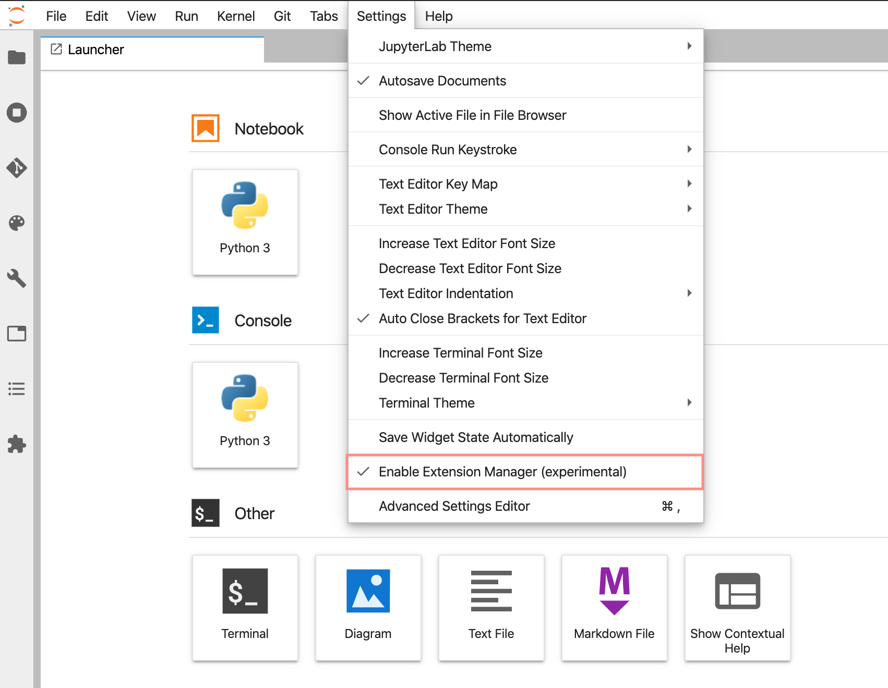
Task: Expand Text Editor Indentation submenu
Action: click(526, 293)
